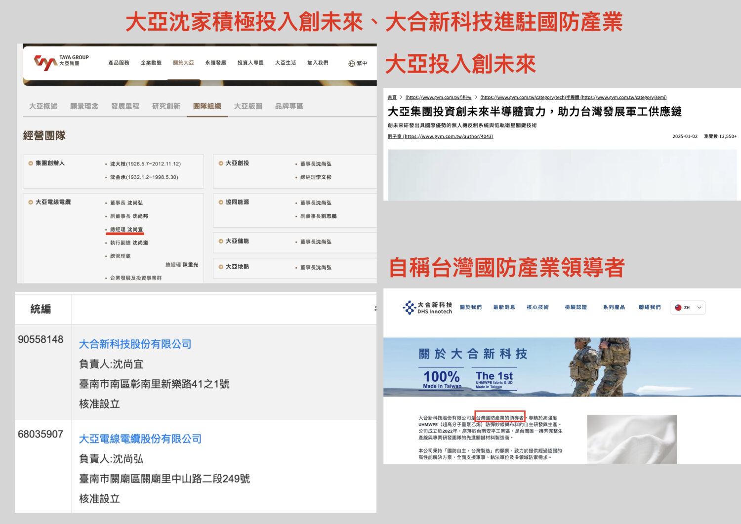Screen dimensions: 741x524
Task: Click 副董事長劉志鵬 entry
Action: 319,216
